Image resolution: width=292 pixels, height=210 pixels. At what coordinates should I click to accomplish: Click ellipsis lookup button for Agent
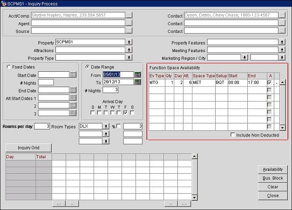pyautogui.click(x=129, y=23)
